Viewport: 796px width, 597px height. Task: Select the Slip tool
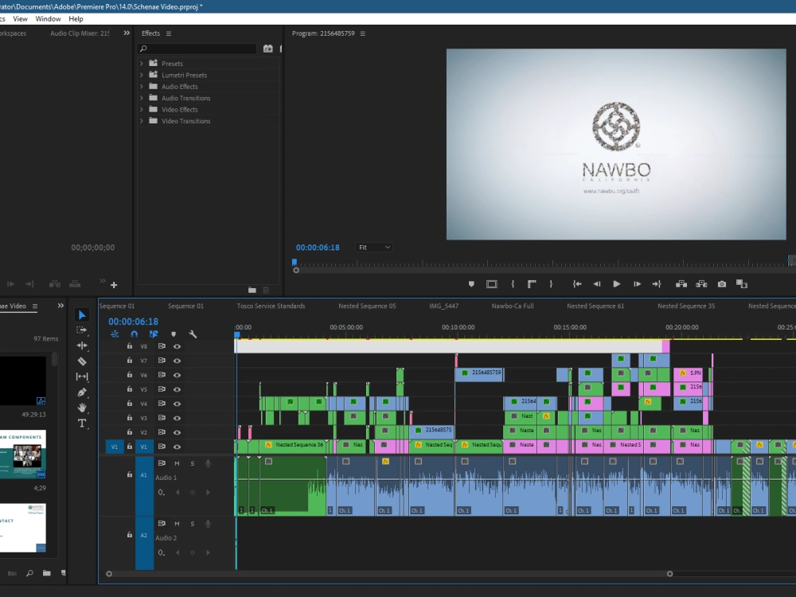[x=82, y=377]
